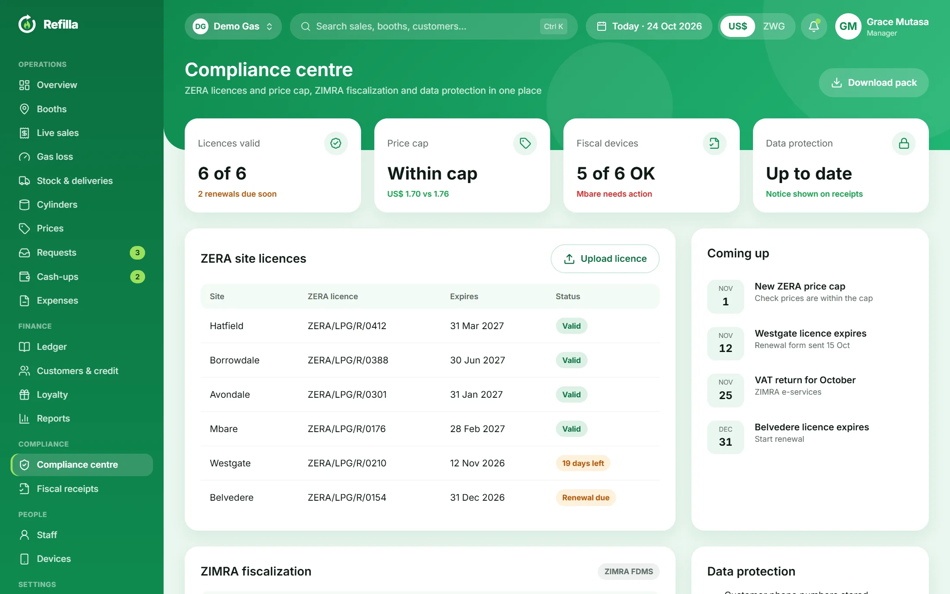Click the Upload licence button
950x594 pixels.
(605, 259)
